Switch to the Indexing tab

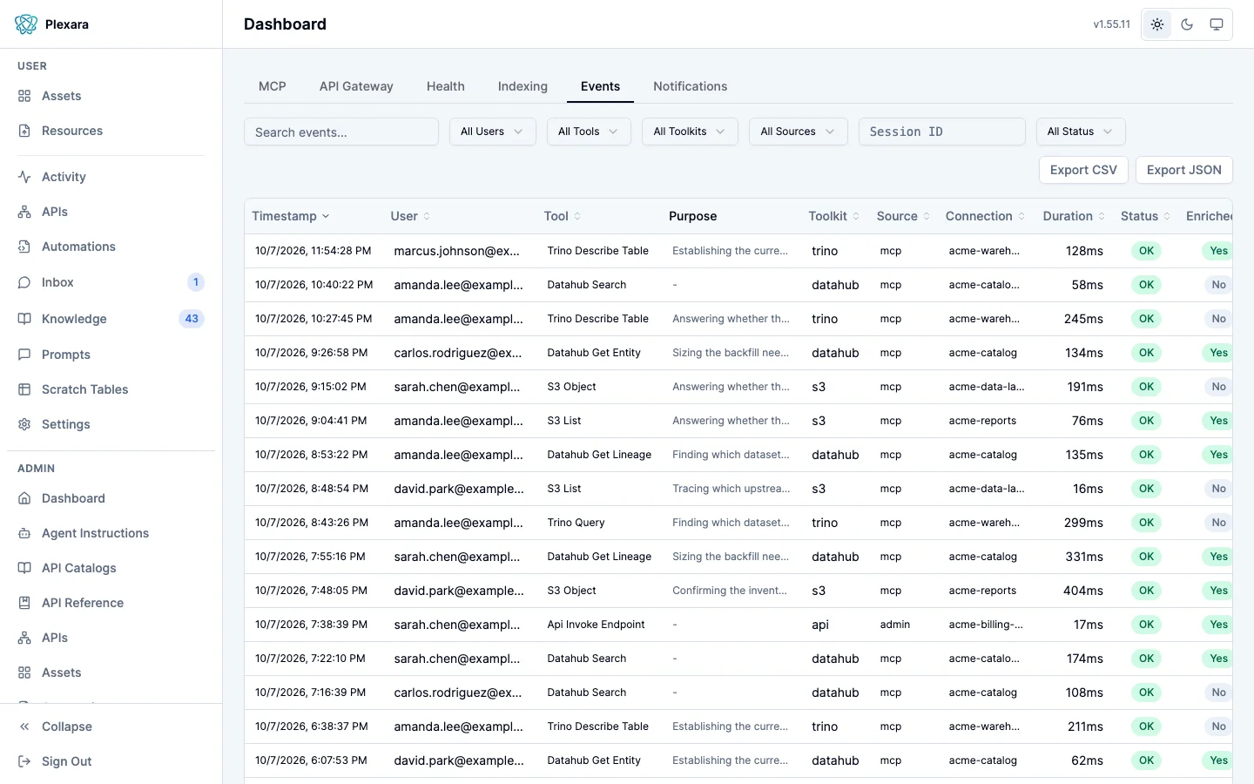(x=522, y=86)
